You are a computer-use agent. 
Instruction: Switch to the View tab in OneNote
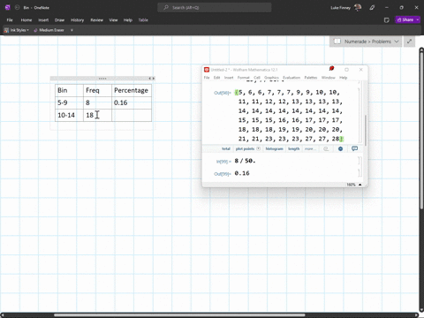click(x=113, y=20)
